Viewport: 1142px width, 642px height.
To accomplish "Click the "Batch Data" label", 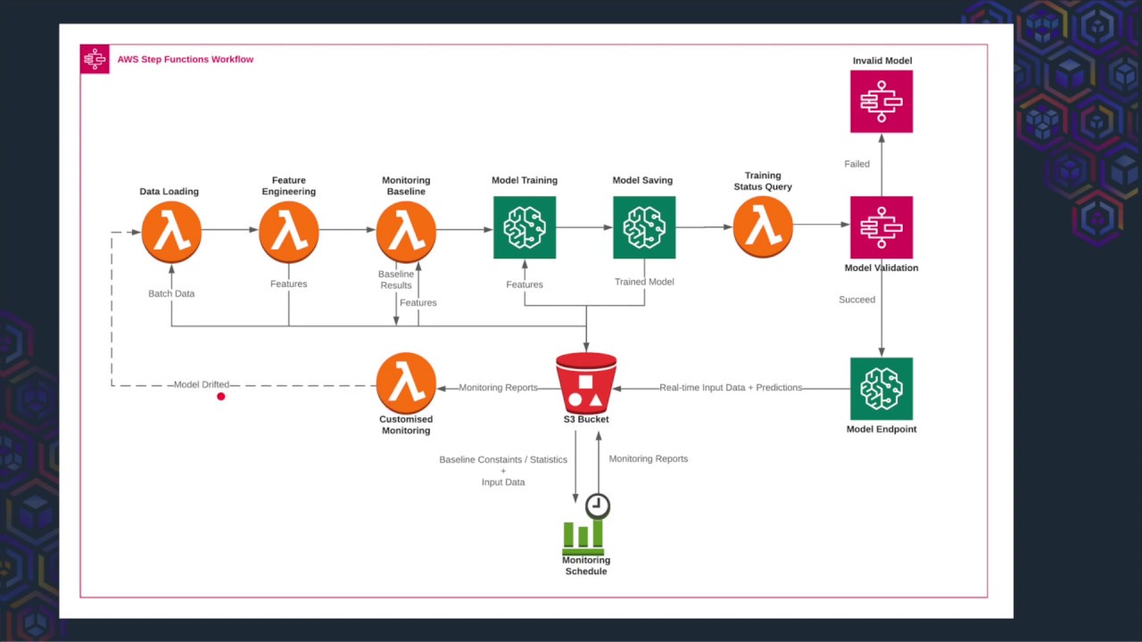I will click(171, 293).
